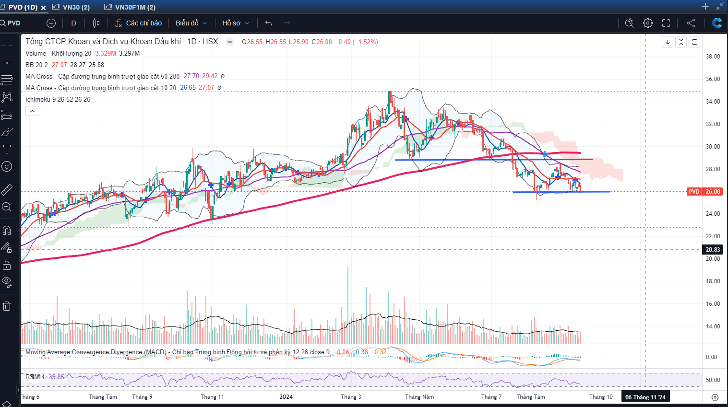Viewport: 728px width, 407px height.
Task: Toggle lock all drawing tools
Action: click(7, 265)
